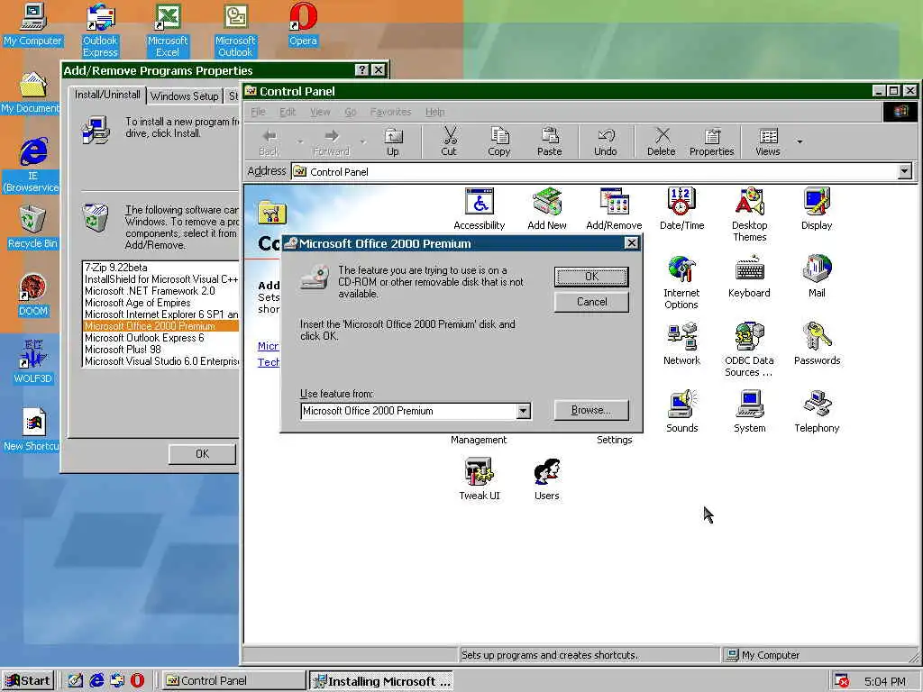
Task: Open the Users icon
Action: pyautogui.click(x=547, y=479)
